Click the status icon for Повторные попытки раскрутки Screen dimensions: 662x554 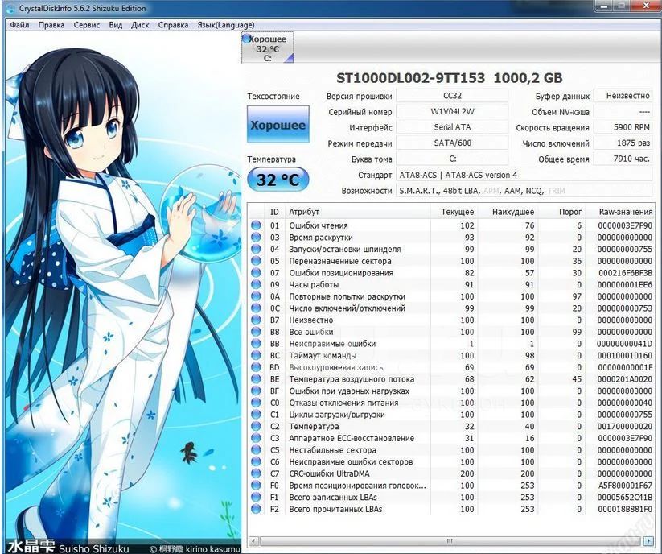[x=256, y=296]
